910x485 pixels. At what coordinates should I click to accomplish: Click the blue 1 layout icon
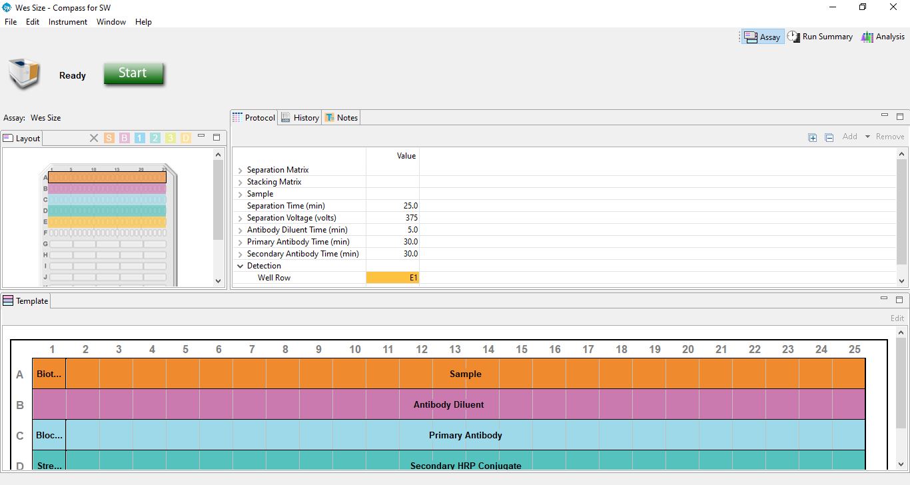[139, 138]
